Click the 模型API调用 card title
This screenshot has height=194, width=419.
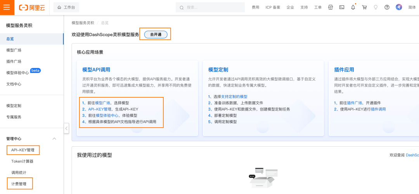click(x=96, y=70)
